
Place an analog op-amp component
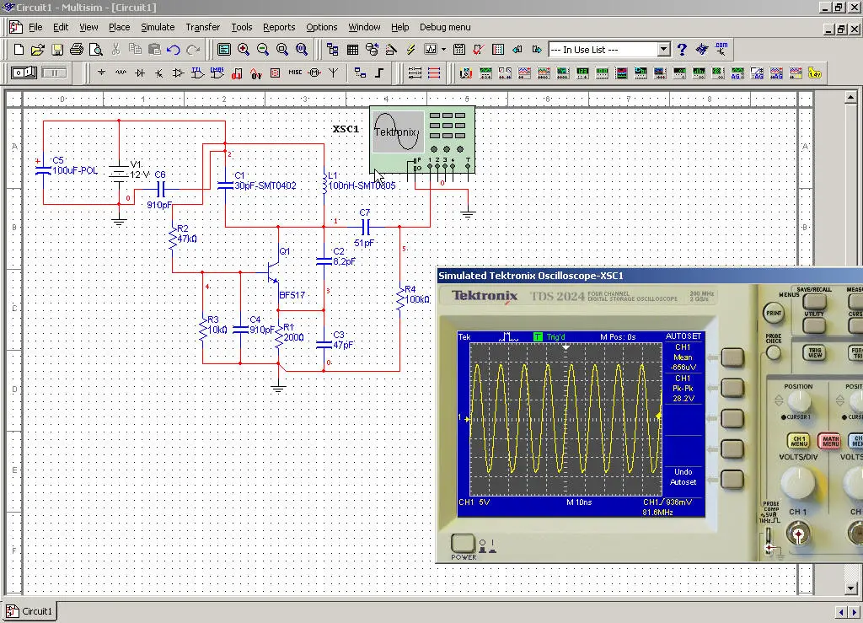coord(179,73)
